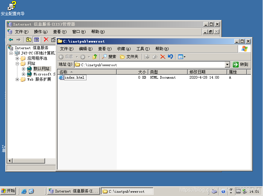263x196 pixels.
Task: Open forward history dropdown arrow
Action: coord(89,57)
